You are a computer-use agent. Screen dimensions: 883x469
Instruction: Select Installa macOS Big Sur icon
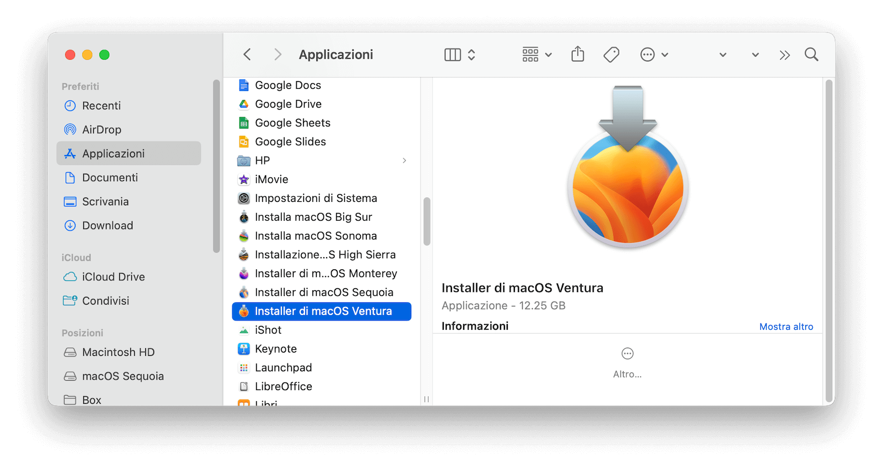pyautogui.click(x=244, y=217)
